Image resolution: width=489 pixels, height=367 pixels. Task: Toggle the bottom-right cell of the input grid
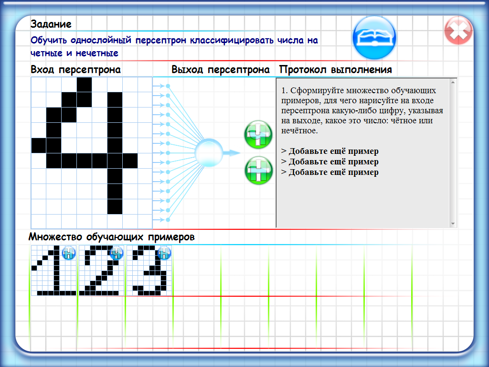point(145,221)
